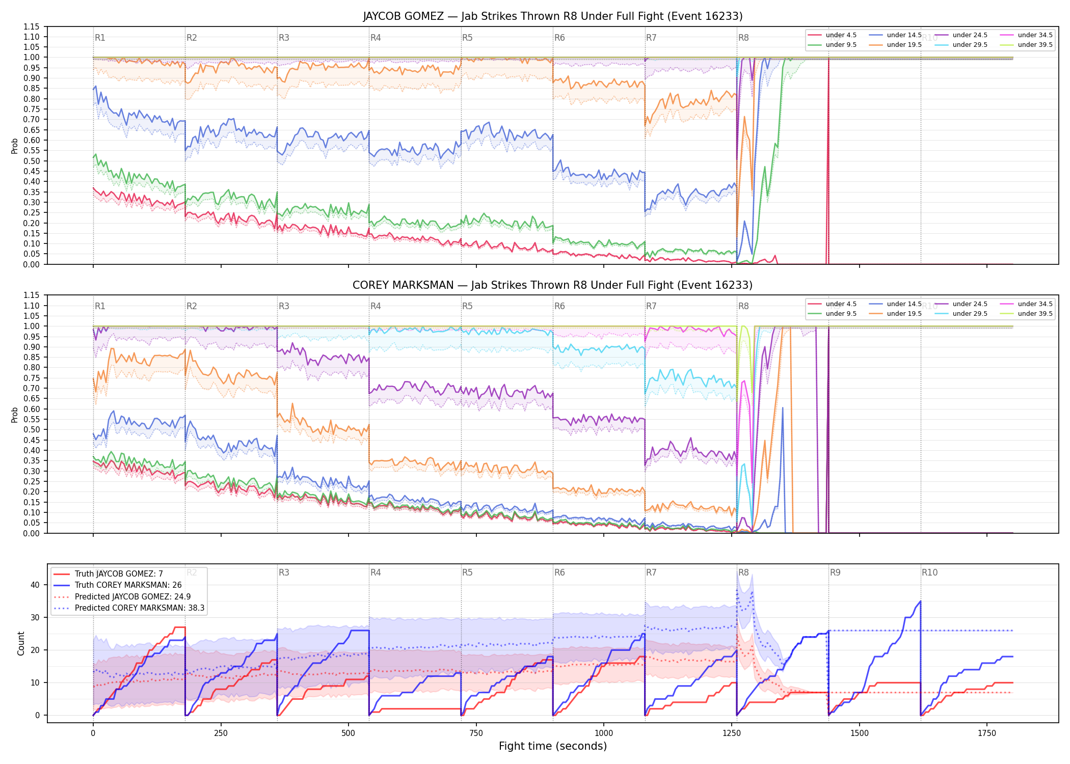1070x764 pixels.
Task: Click the 'under 29.5' legend entry in middle chart
Action: click(x=961, y=314)
